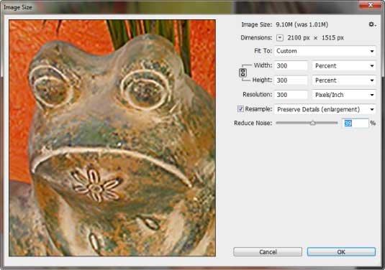Open the Resample Preserve Details dropdown
Viewport: 385px width, 270px height.
[x=325, y=109]
